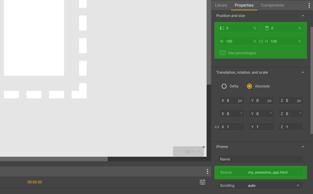Zoom in with the plus icon
This screenshot has width=313, height=194.
tap(198, 152)
